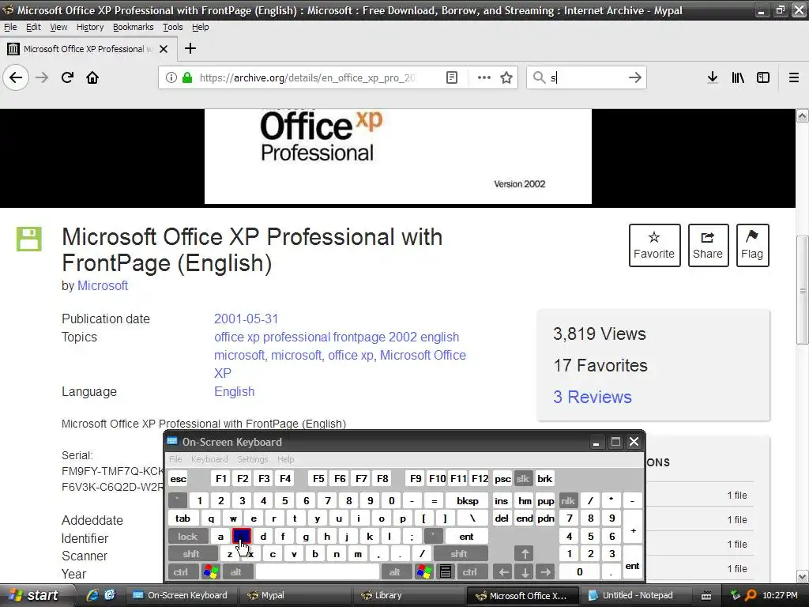Image resolution: width=809 pixels, height=607 pixels.
Task: Click the Office XP Professional banner image
Action: point(398,156)
